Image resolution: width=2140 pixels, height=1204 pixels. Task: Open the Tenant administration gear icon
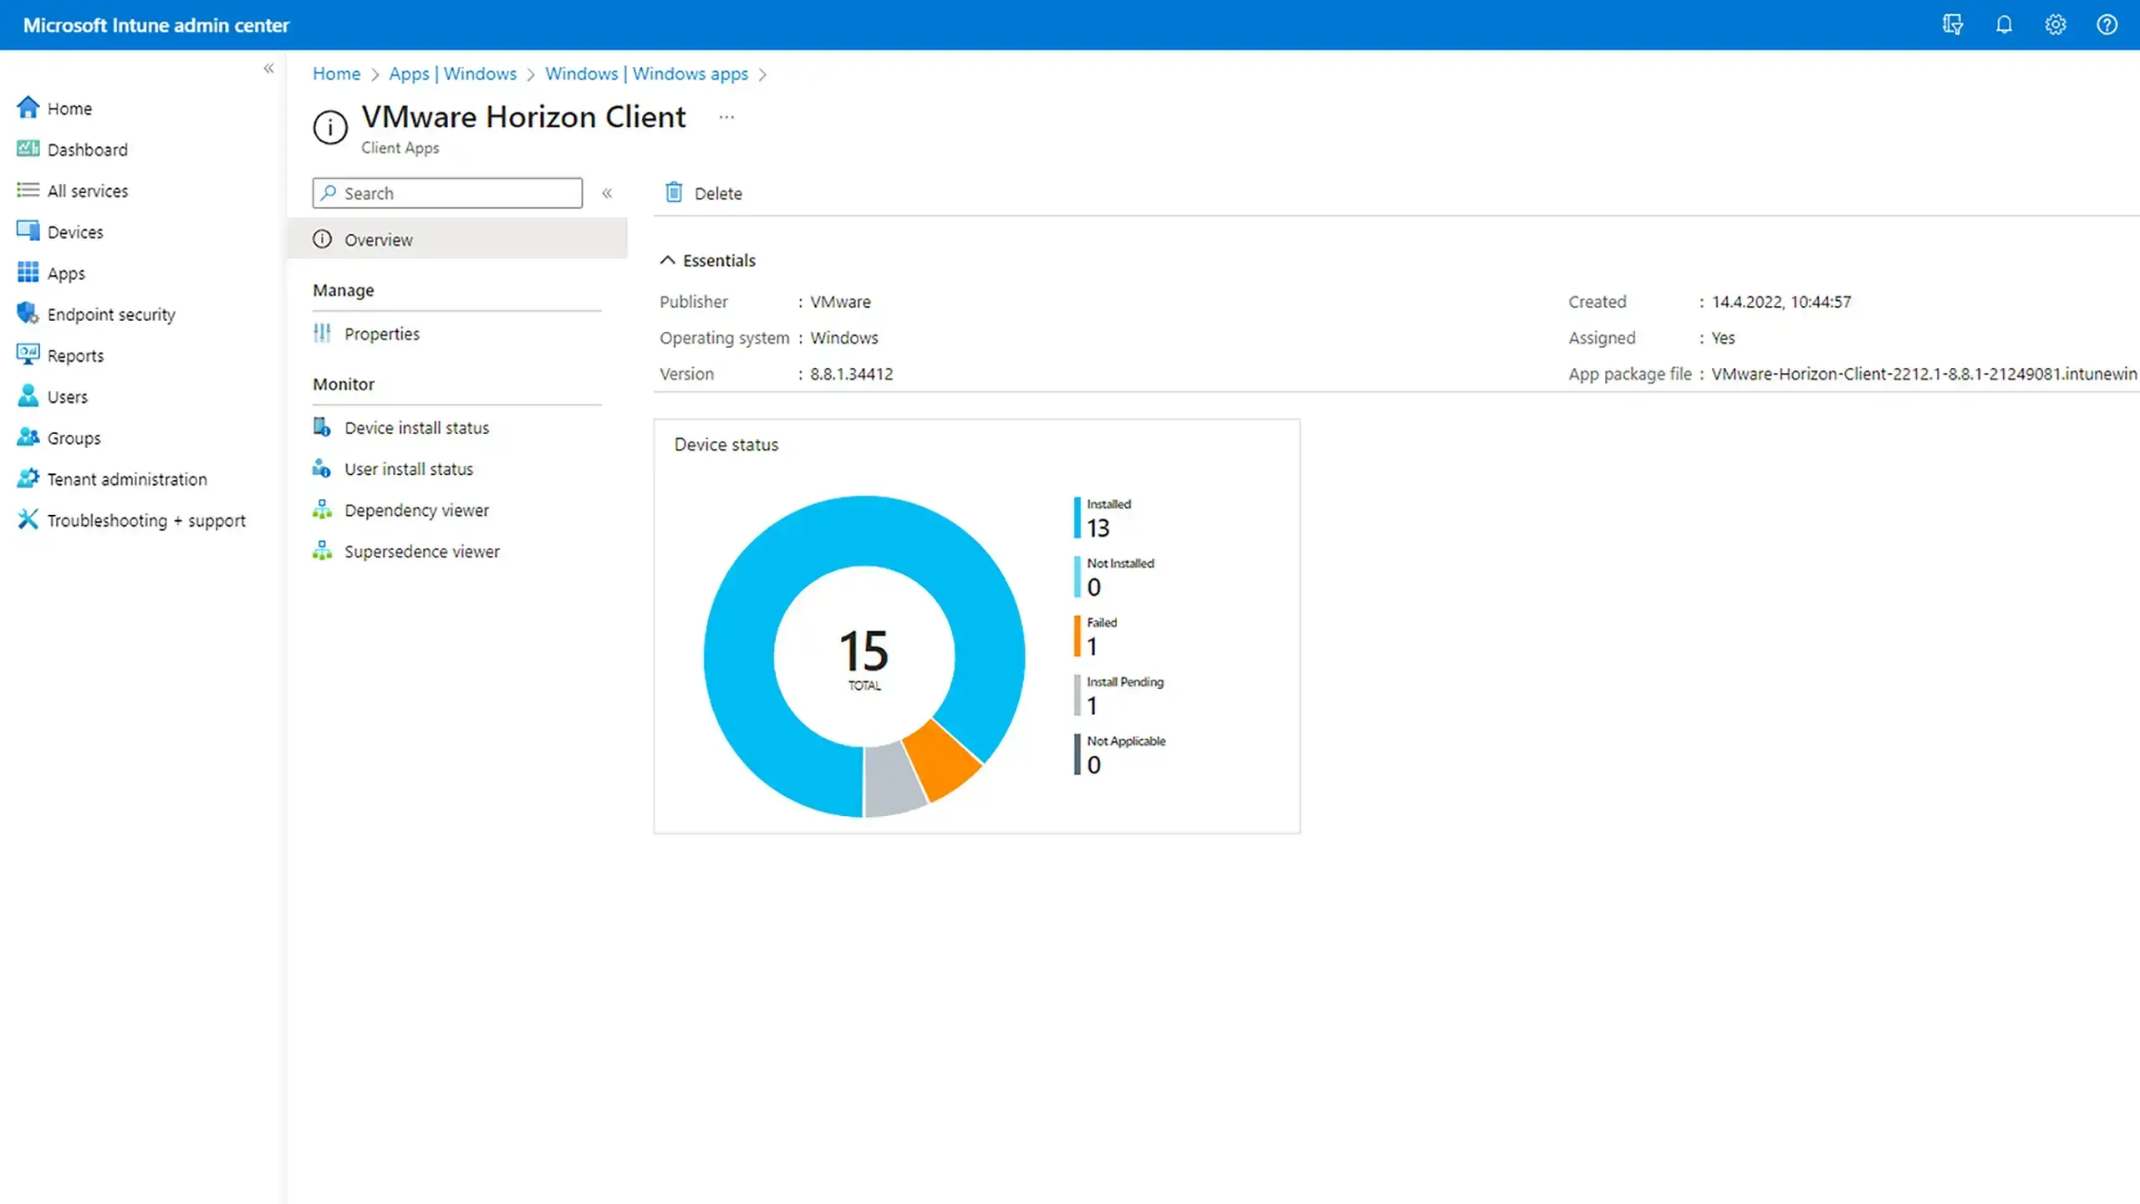28,478
